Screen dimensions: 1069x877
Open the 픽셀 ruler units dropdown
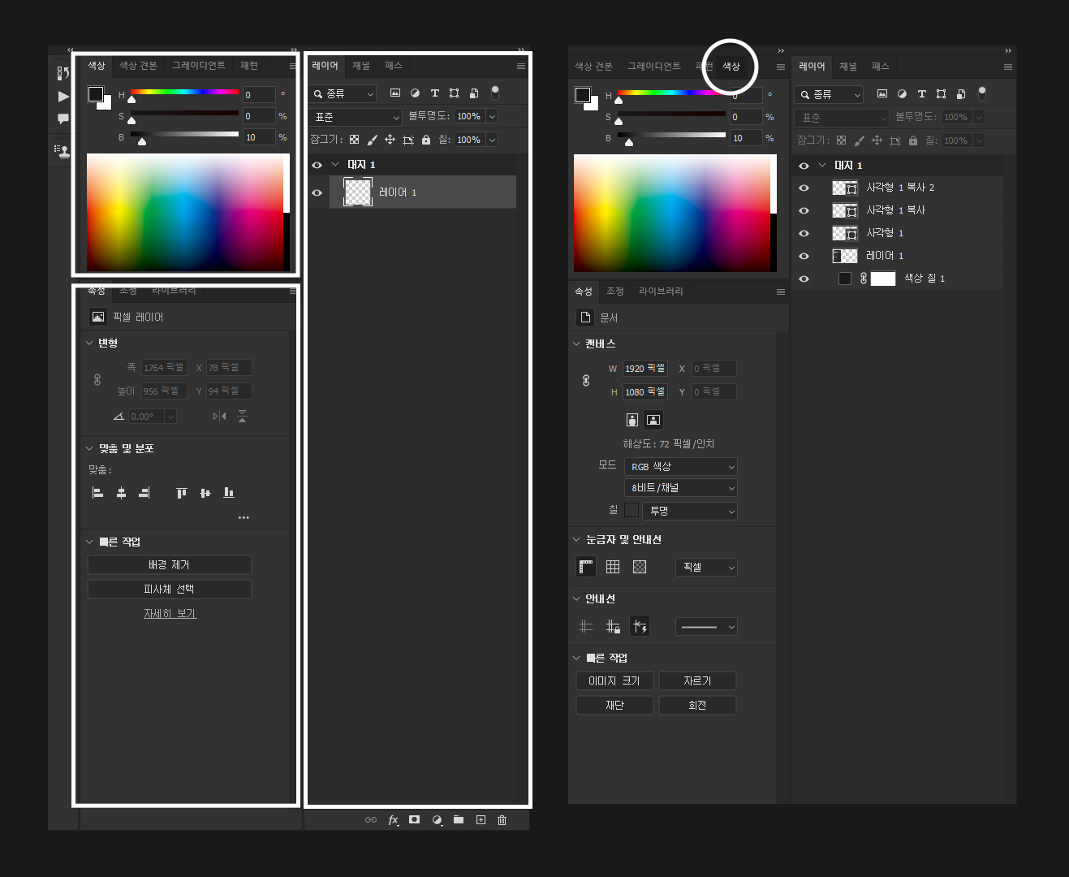pos(706,568)
